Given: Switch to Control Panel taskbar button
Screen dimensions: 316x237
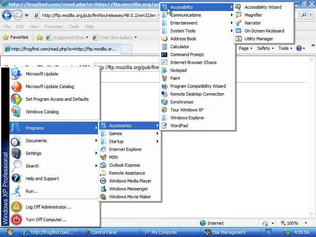Looking at the screenshot, I should 109,232.
